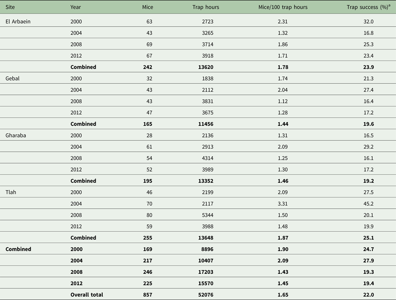Click the bold Combined site label
Viewport: 396px width, 300px height.
[x=18, y=249]
